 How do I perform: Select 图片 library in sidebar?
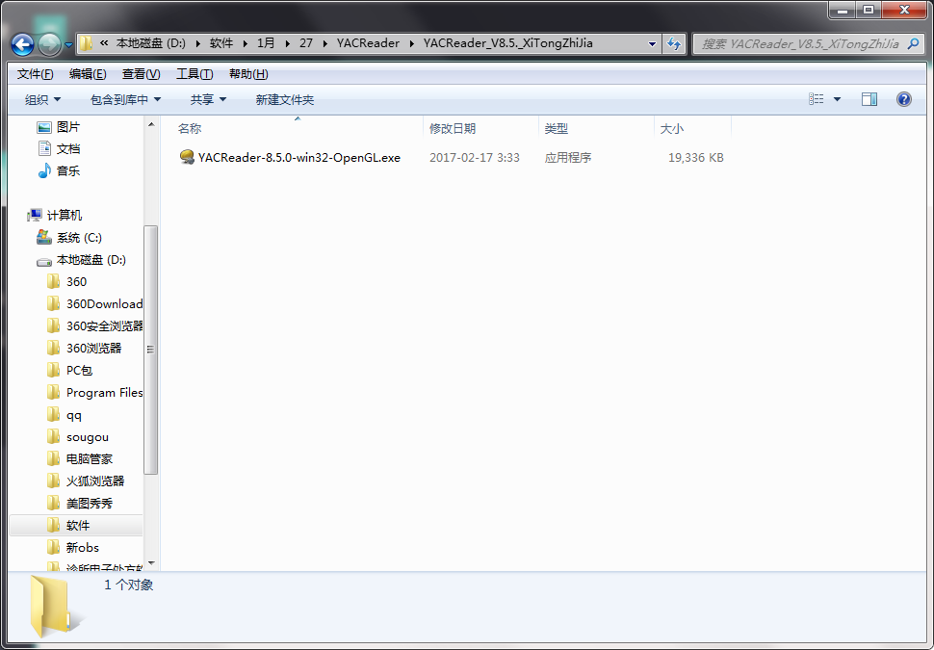[68, 127]
